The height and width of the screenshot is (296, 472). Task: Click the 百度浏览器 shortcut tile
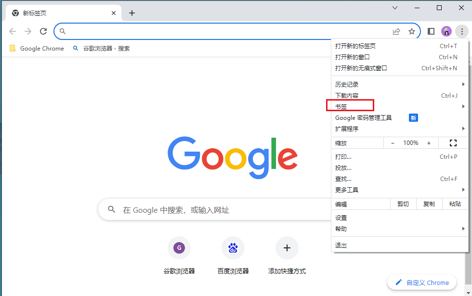click(233, 256)
